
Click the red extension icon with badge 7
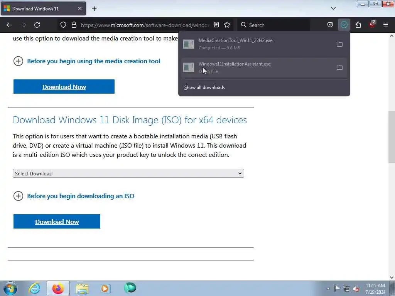point(372,24)
